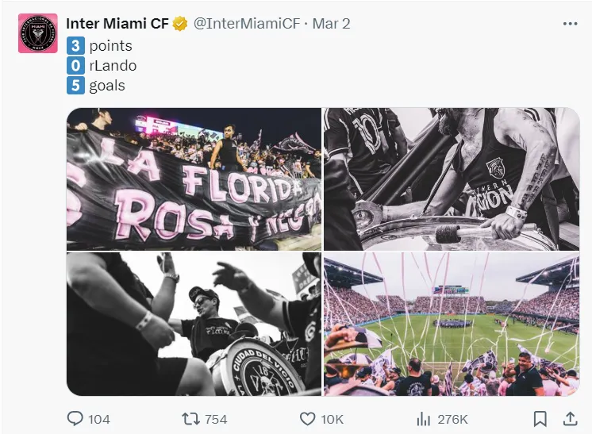The width and height of the screenshot is (592, 434).
Task: Open the Inter Miami CF profile avatar
Action: pyautogui.click(x=38, y=33)
